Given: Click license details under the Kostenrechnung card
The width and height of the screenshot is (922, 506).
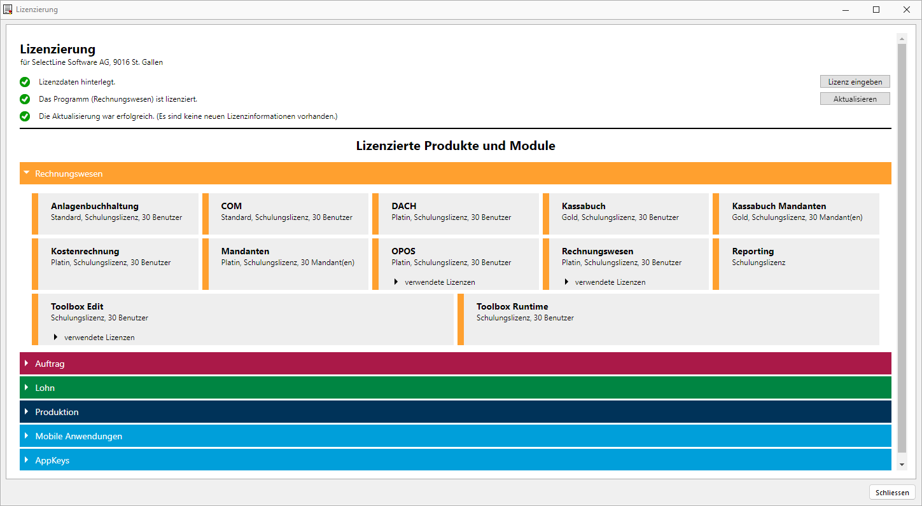Looking at the screenshot, I should click(x=111, y=263).
